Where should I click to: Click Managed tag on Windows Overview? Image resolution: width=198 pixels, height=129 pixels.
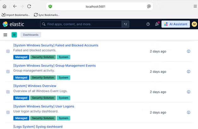[21, 98]
